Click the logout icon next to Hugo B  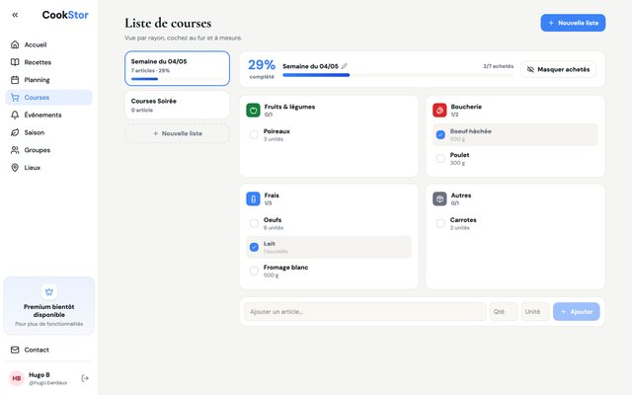pos(85,378)
